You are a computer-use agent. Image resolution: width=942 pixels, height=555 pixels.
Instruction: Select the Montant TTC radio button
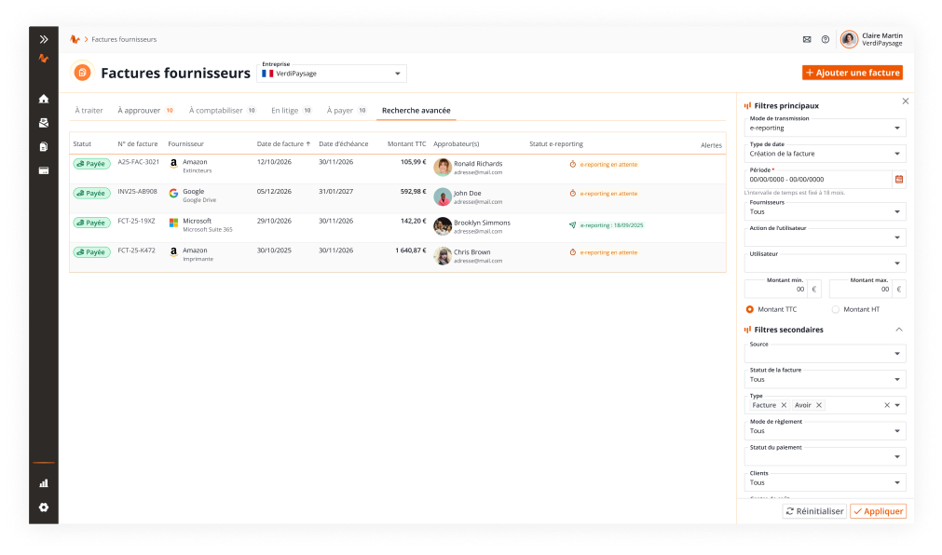click(750, 309)
